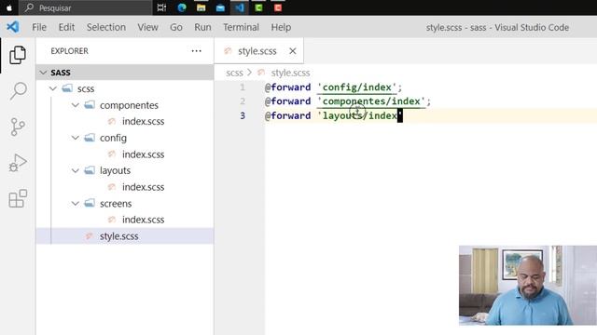
Task: Collapse the screens folder chevron
Action: click(x=76, y=203)
